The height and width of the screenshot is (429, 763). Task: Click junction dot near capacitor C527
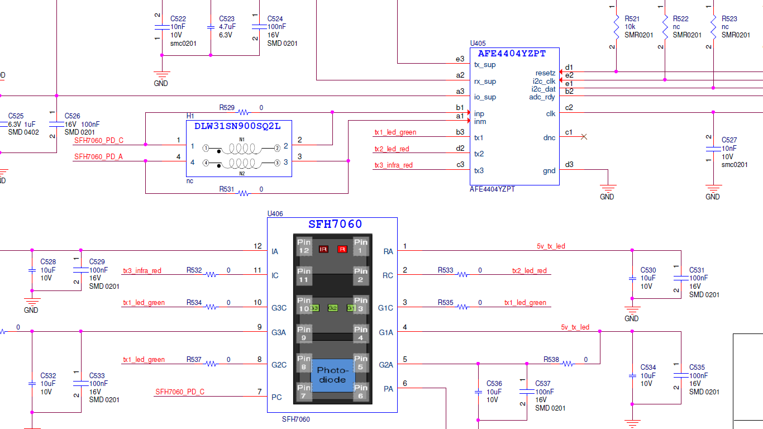click(713, 111)
